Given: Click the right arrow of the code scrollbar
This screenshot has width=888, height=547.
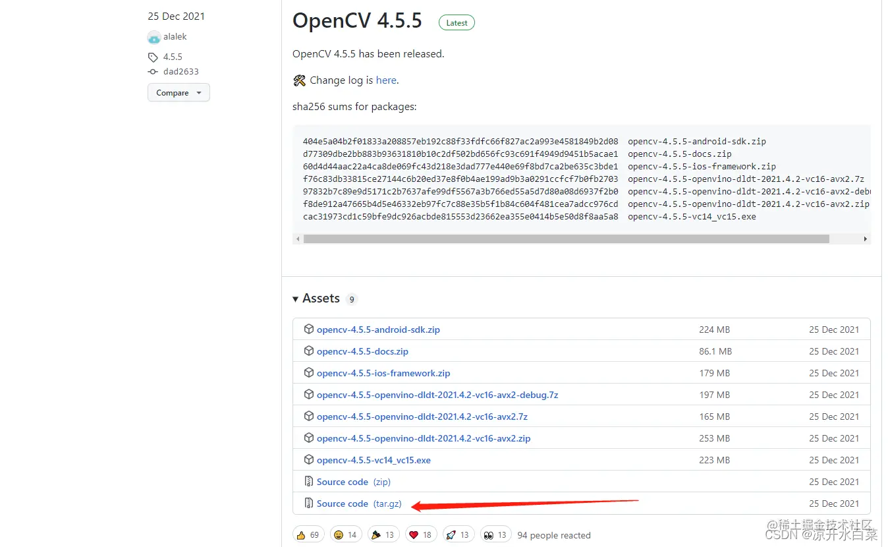Looking at the screenshot, I should point(866,239).
